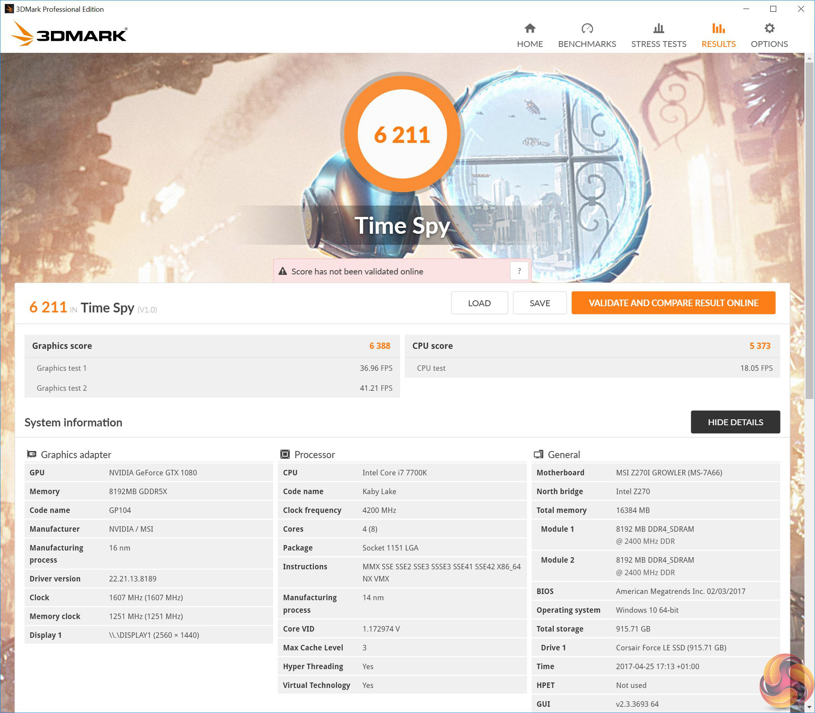Select the orange Results chart icon

[718, 28]
